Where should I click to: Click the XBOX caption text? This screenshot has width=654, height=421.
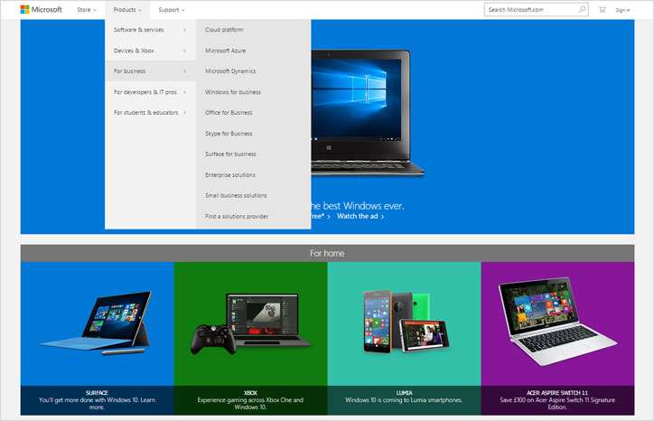point(250,393)
